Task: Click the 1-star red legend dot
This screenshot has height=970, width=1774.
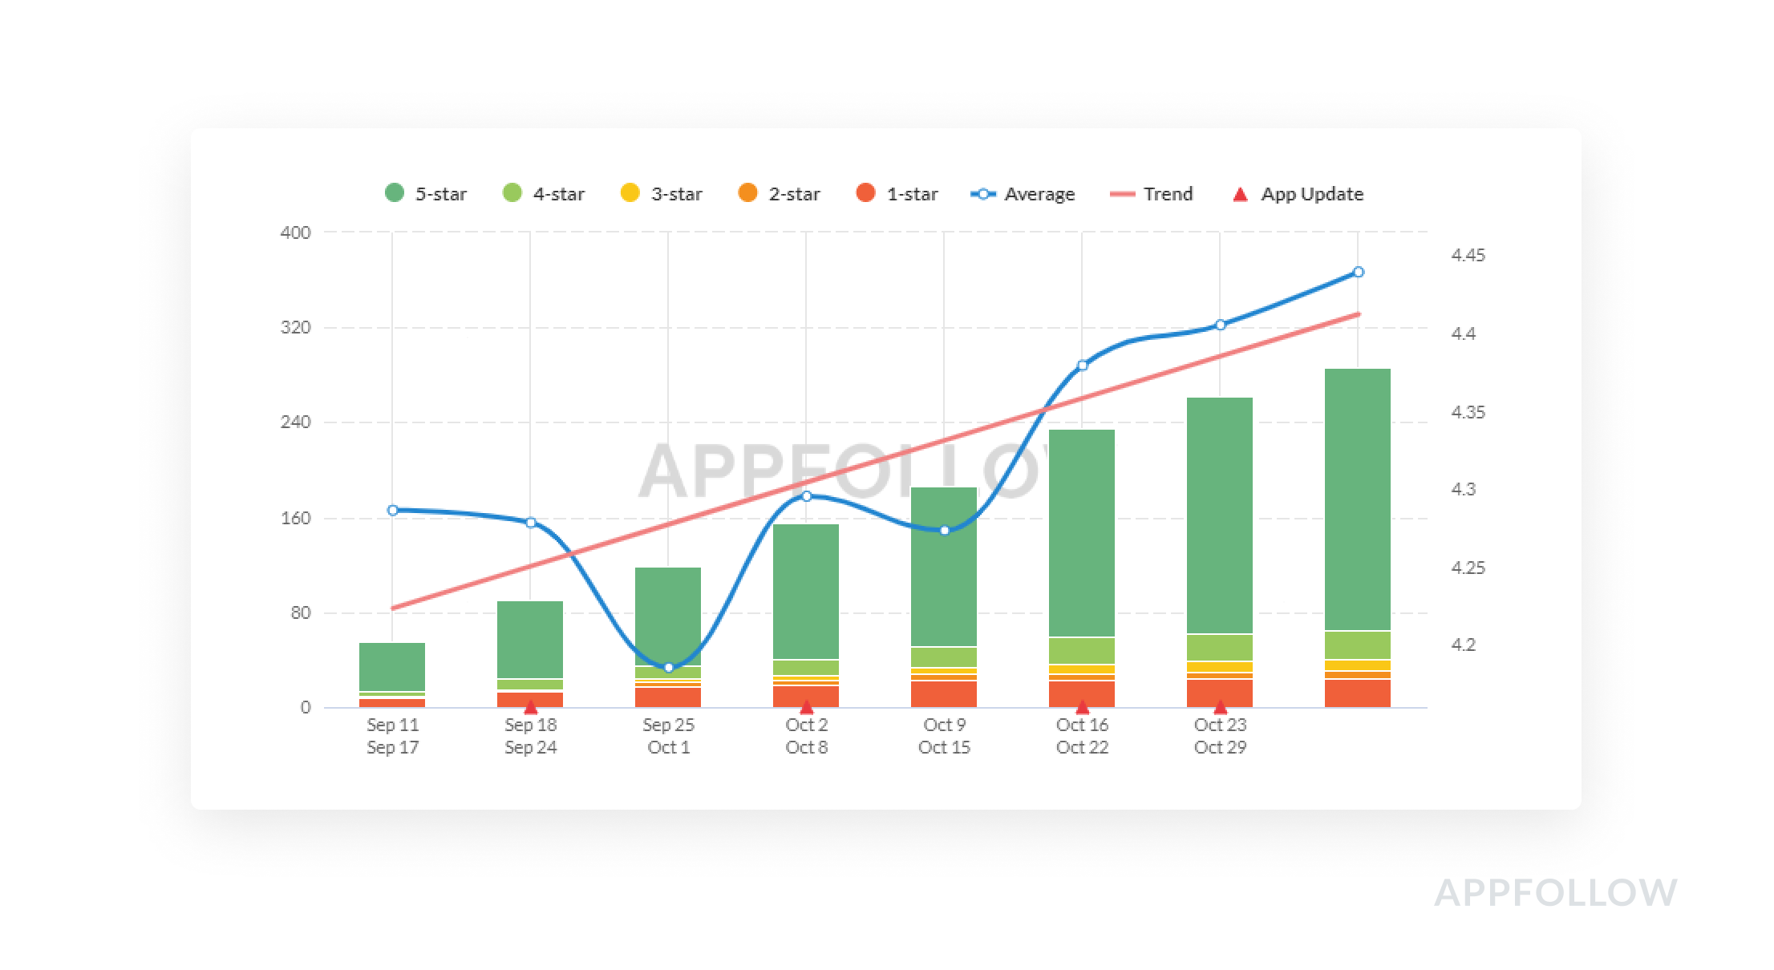Action: [x=865, y=193]
